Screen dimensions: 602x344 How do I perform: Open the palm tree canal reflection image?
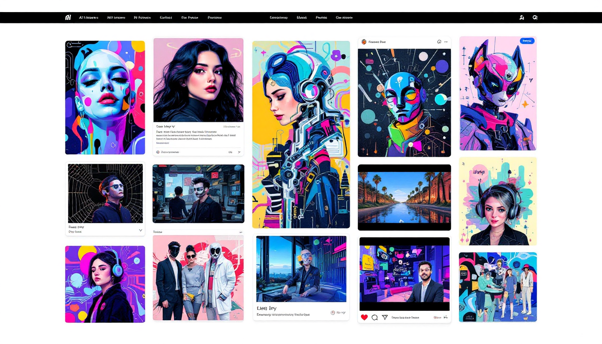point(404,197)
